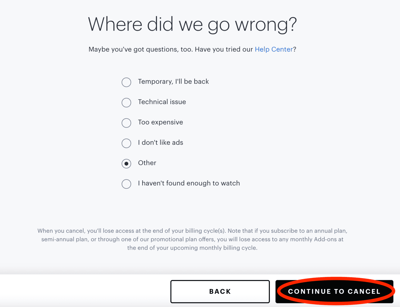Image resolution: width=400 pixels, height=307 pixels.
Task: Click the question mark after Help Center
Action: [295, 49]
